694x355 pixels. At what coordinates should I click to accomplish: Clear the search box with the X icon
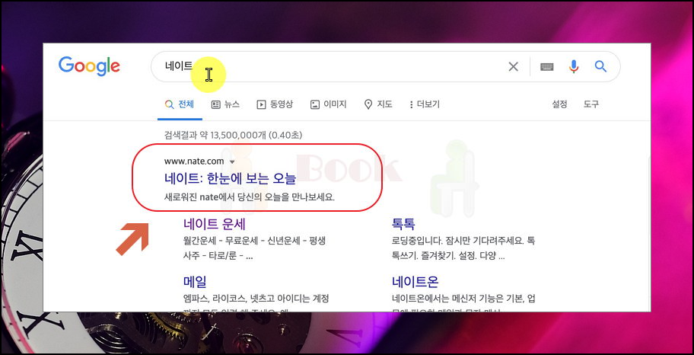point(513,67)
